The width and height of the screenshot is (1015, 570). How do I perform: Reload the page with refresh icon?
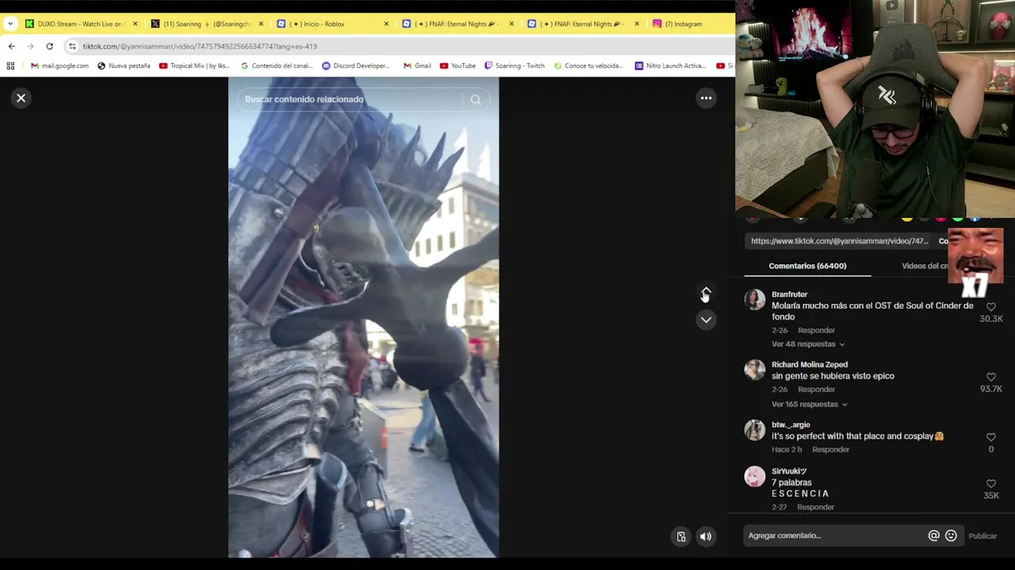pos(49,47)
